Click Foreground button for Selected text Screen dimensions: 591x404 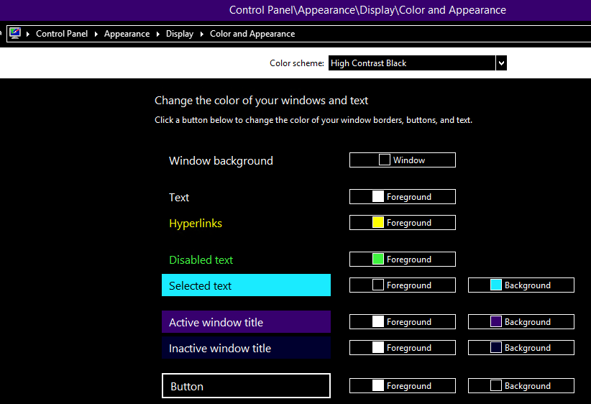click(x=403, y=285)
